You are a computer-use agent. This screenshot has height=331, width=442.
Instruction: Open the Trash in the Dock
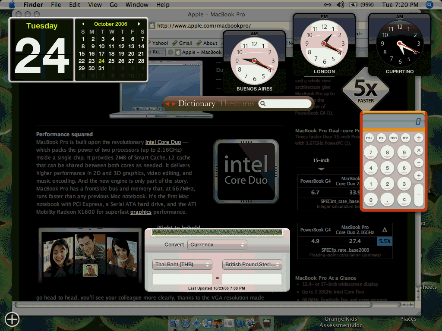pyautogui.click(x=267, y=323)
